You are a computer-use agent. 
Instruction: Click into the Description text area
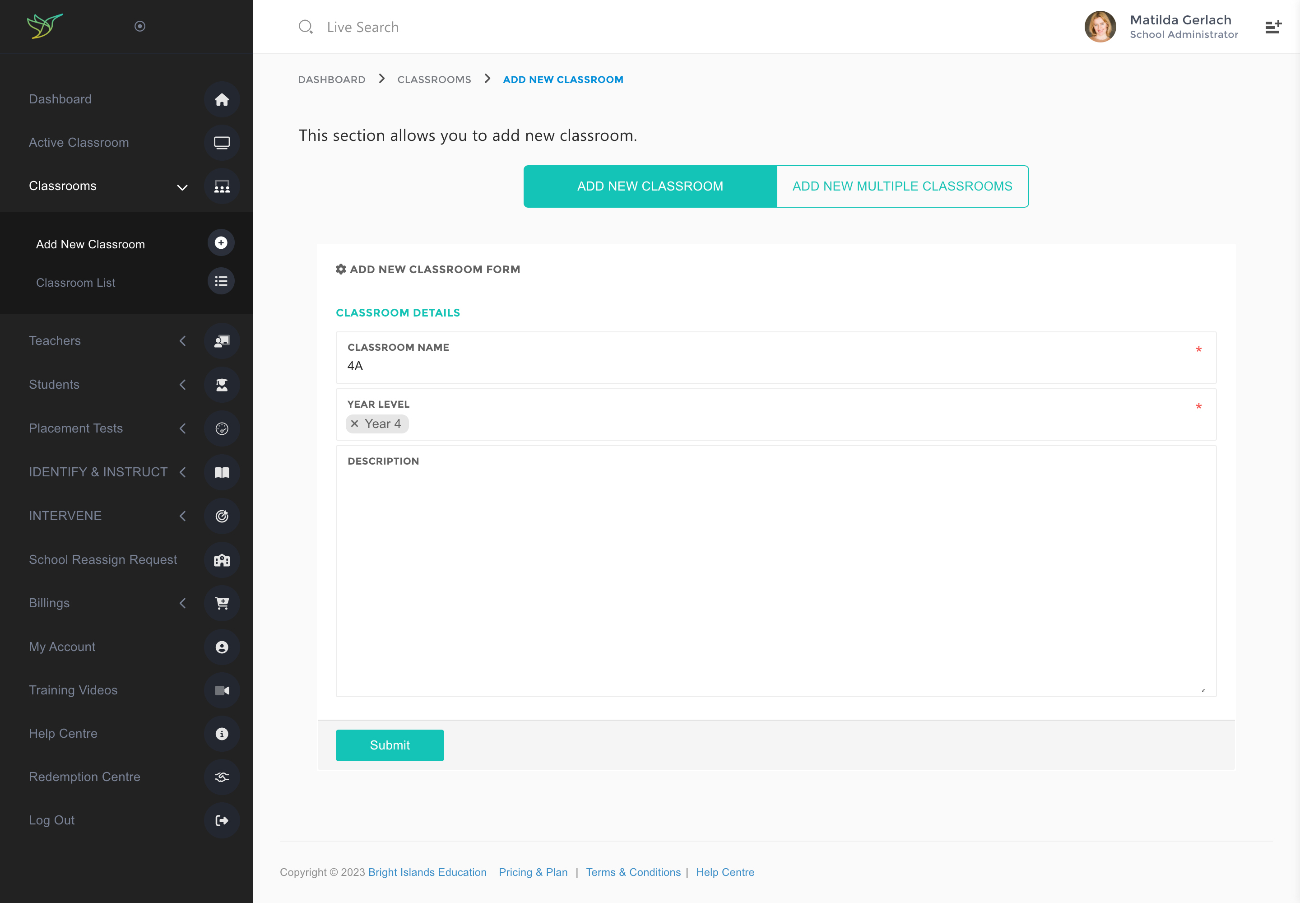pos(775,577)
